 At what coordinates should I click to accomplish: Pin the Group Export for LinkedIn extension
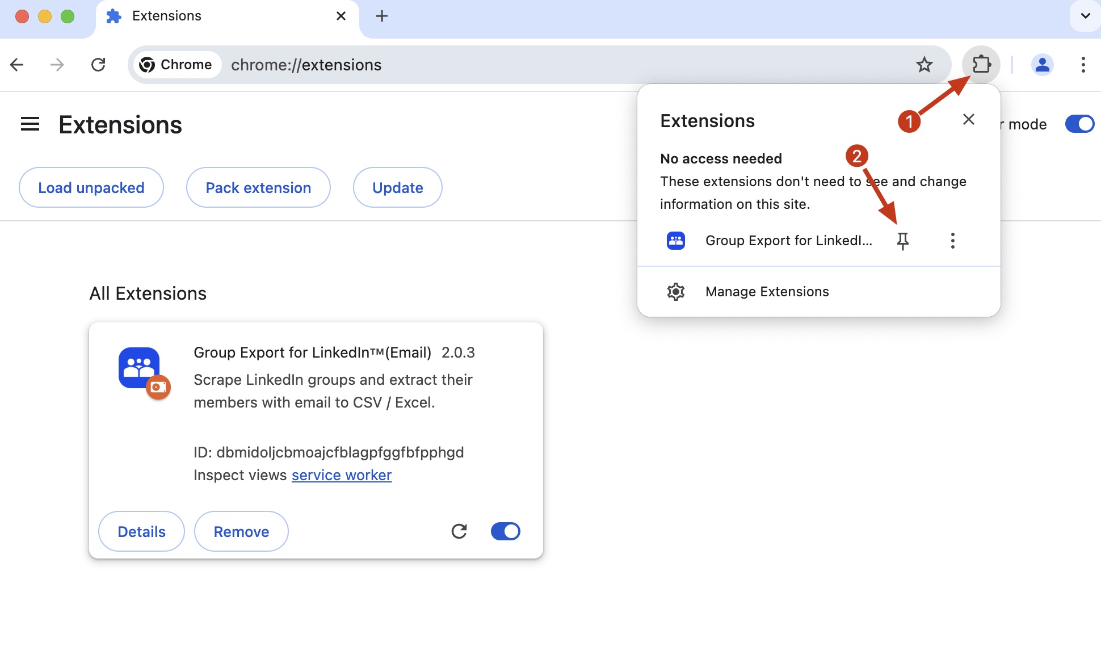coord(904,240)
